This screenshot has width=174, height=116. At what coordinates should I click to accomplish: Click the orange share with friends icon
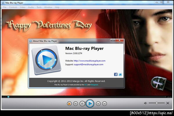pos(69,104)
